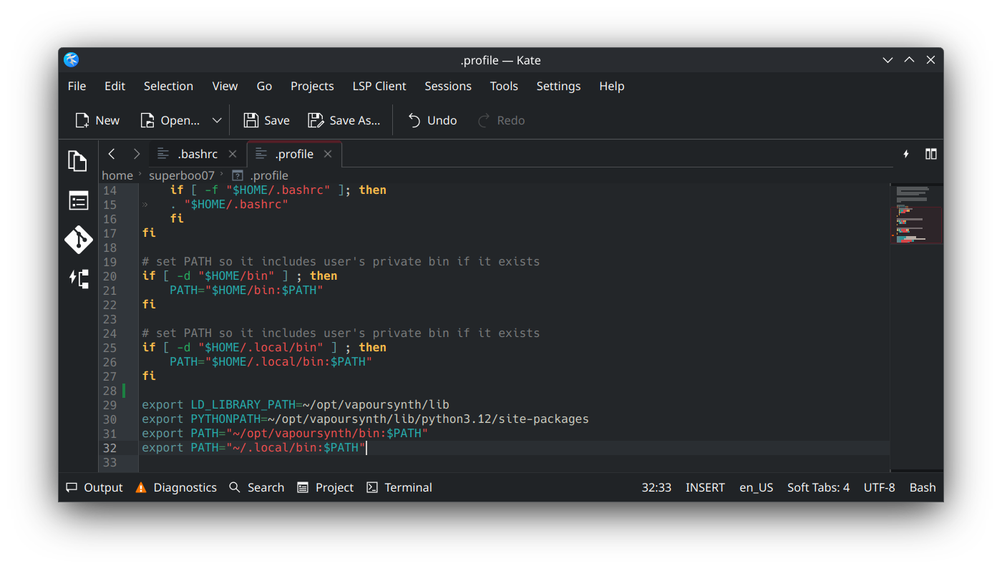The image size is (1002, 571).
Task: Go to previous tab with left arrow
Action: [112, 154]
